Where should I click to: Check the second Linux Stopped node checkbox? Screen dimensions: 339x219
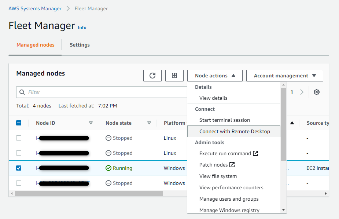(x=19, y=153)
